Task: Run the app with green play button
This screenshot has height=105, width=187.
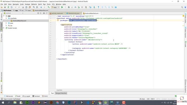Action: (x=62, y=7)
